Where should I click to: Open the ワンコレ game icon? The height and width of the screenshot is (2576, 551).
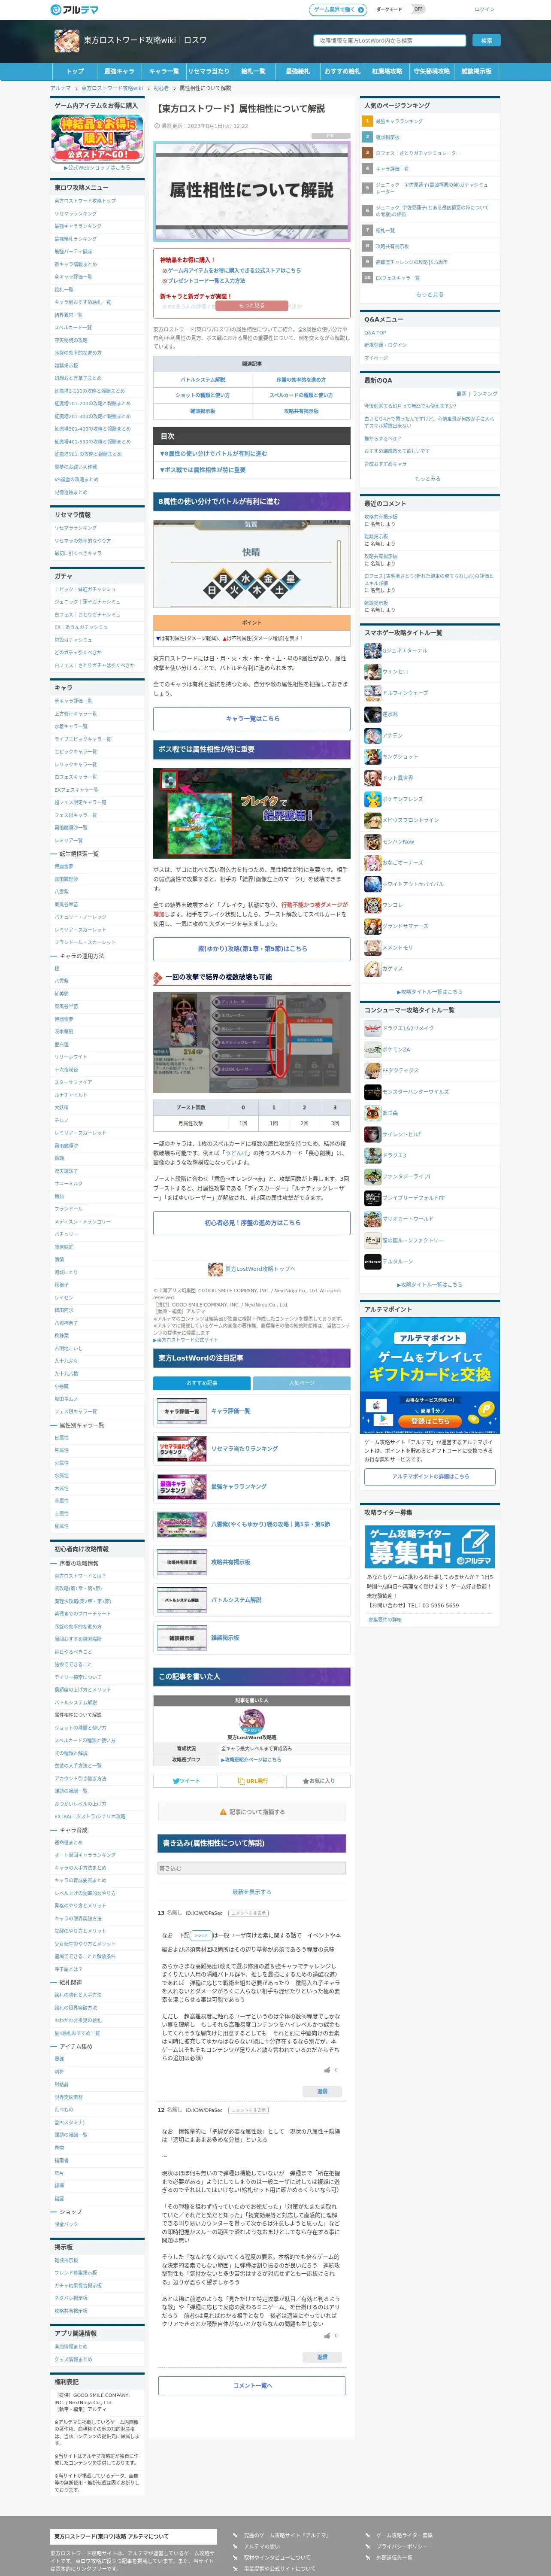pos(372,905)
